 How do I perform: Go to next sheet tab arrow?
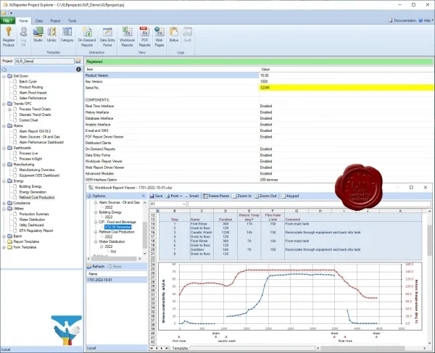tap(162, 348)
